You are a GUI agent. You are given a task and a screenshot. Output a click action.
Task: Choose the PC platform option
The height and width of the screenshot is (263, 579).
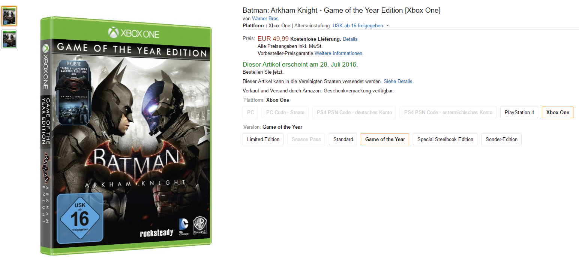tap(250, 112)
